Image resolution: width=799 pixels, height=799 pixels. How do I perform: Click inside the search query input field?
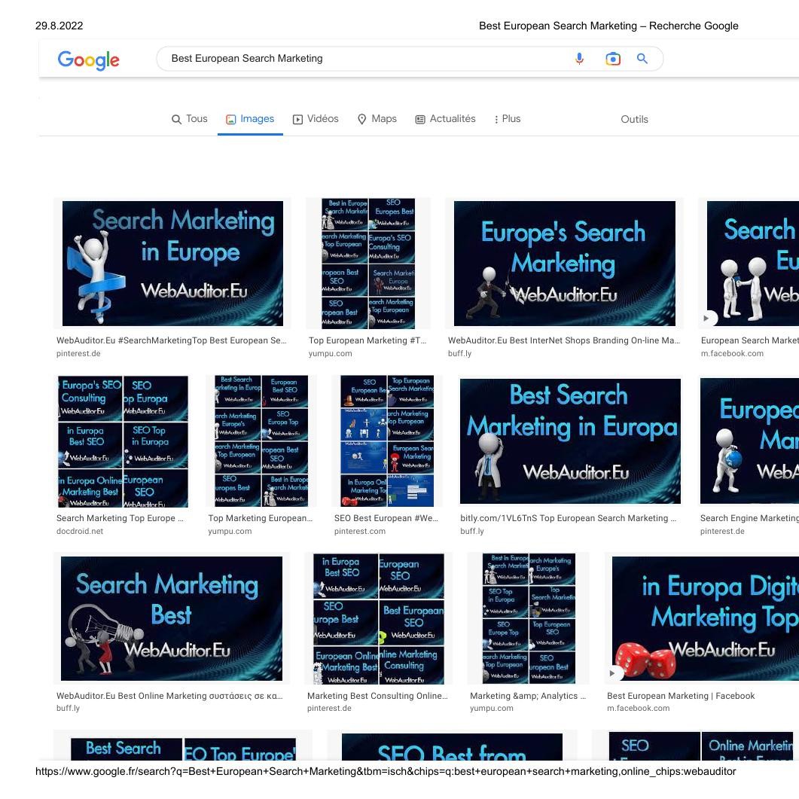(339, 58)
